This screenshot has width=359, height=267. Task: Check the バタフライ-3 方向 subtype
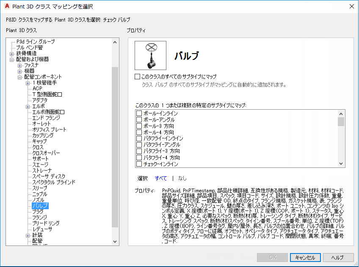pyautogui.click(x=139, y=151)
